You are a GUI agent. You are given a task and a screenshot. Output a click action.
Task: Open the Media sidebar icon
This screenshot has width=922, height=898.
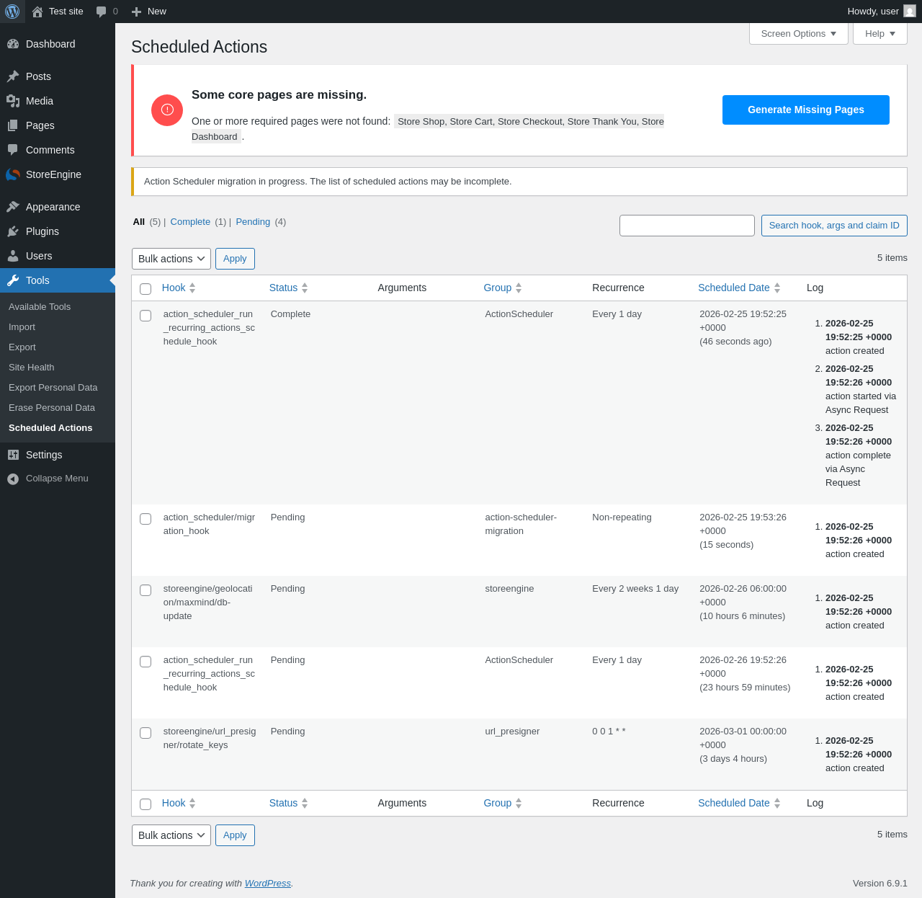pos(13,101)
